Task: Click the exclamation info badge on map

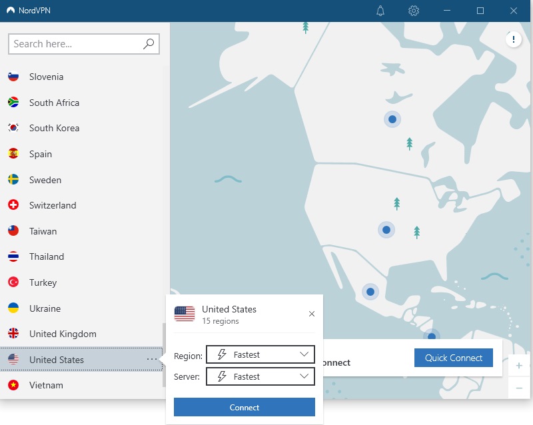Action: (513, 39)
